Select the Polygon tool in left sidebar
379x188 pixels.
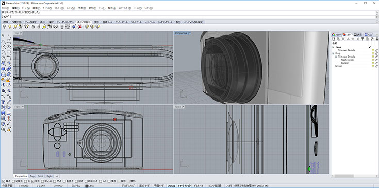pos(4,58)
